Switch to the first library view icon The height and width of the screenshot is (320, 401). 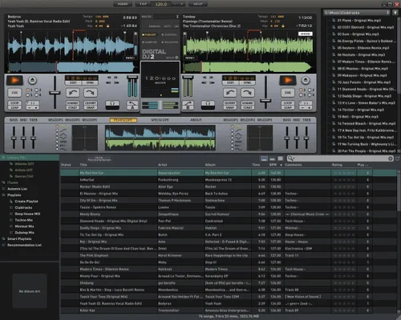click(264, 158)
